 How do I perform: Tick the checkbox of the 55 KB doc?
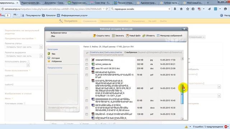(87, 100)
